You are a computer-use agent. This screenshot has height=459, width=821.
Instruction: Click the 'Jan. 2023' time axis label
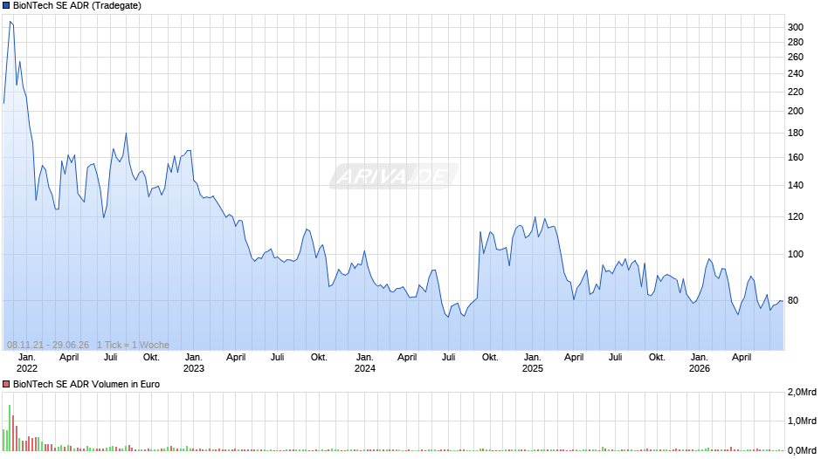[x=193, y=363]
